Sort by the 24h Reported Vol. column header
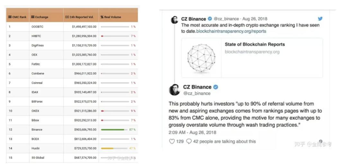The image size is (340, 168). click(x=81, y=17)
